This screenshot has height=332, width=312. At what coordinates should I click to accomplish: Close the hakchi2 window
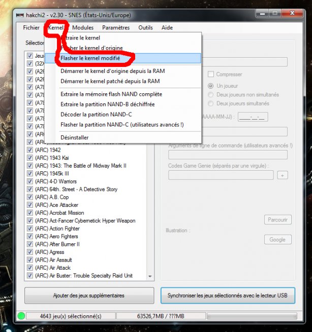(292, 13)
